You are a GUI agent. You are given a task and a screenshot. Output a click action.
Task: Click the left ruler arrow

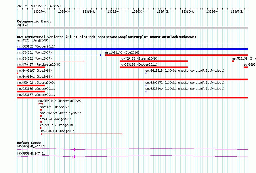[x=18, y=9]
